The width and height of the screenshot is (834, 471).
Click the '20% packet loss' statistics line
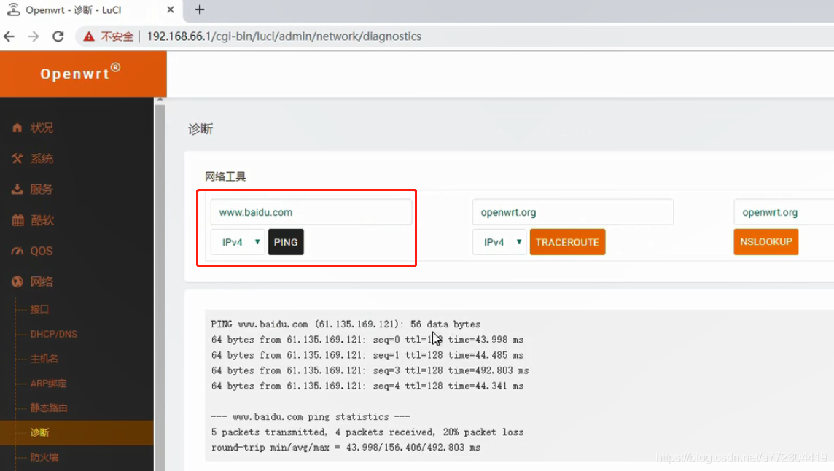coord(367,432)
